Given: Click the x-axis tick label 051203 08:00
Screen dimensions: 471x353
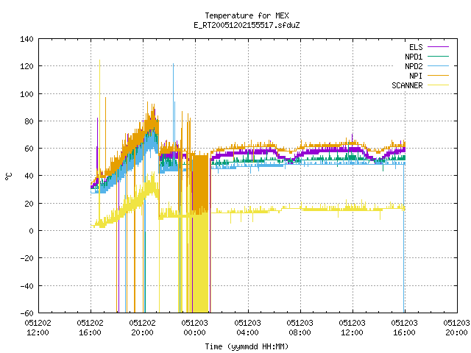Looking at the screenshot, I should 300,327.
